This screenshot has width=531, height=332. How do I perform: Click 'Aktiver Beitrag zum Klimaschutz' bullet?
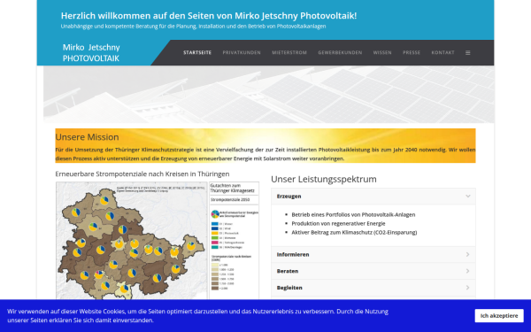click(x=354, y=232)
